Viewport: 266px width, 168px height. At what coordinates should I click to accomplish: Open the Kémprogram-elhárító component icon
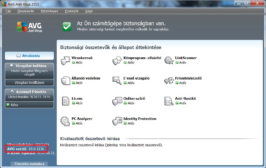[x=117, y=61]
